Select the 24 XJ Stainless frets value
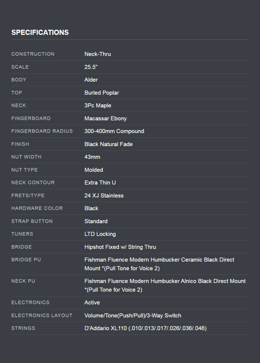The width and height of the screenshot is (260, 363). click(104, 196)
